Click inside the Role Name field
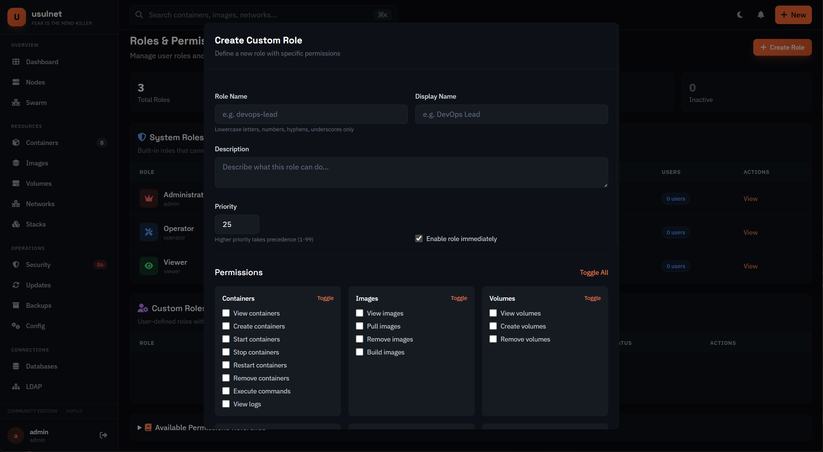This screenshot has height=452, width=823. tap(311, 114)
